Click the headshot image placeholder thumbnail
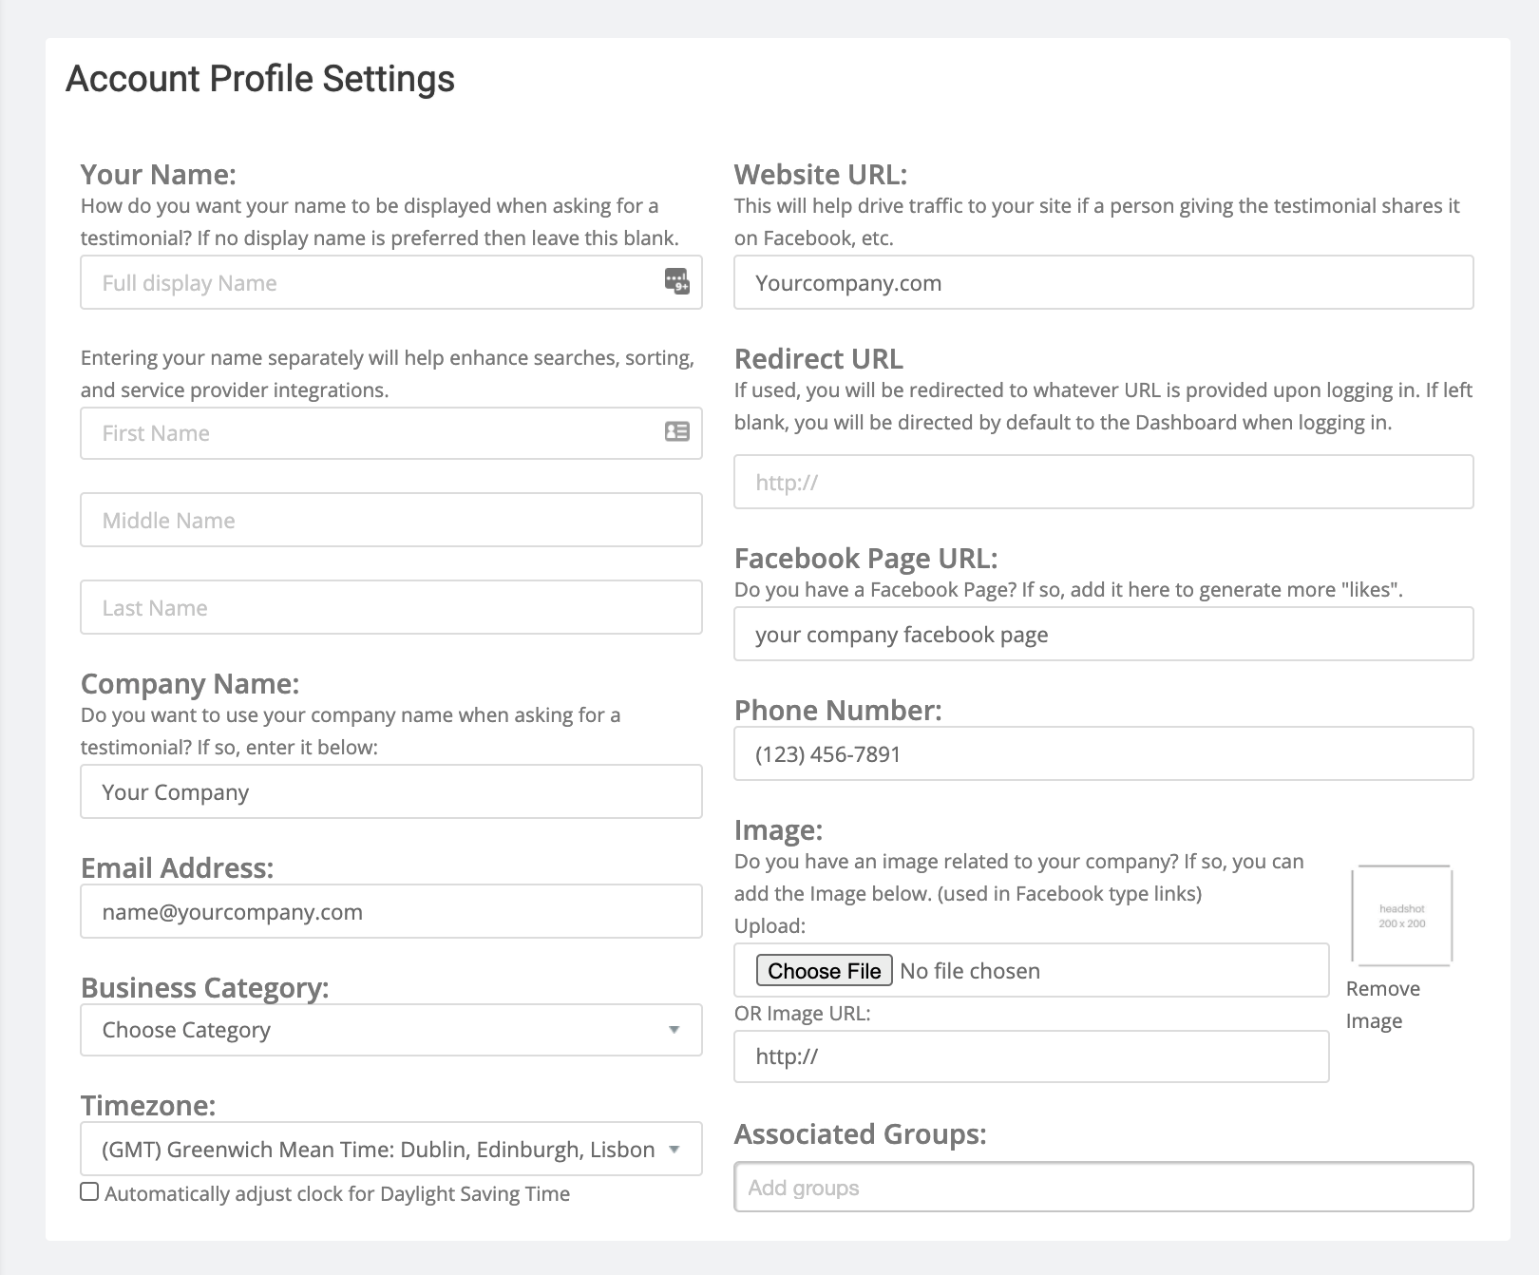This screenshot has width=1539, height=1275. coord(1401,915)
